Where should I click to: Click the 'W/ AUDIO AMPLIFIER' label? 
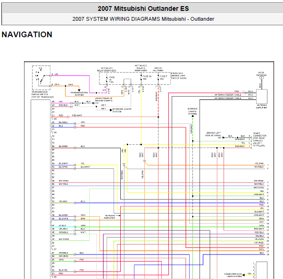[109, 217]
